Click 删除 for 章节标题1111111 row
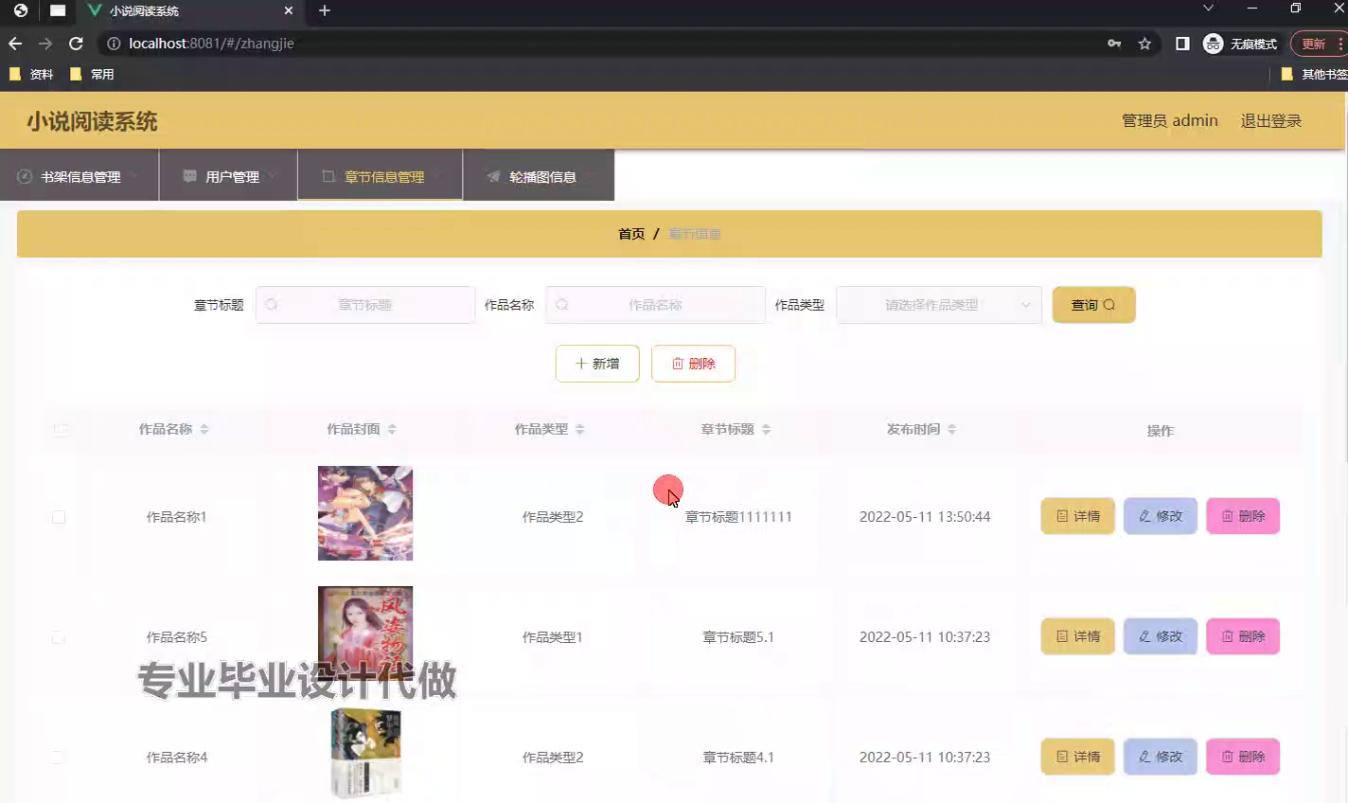 point(1243,516)
